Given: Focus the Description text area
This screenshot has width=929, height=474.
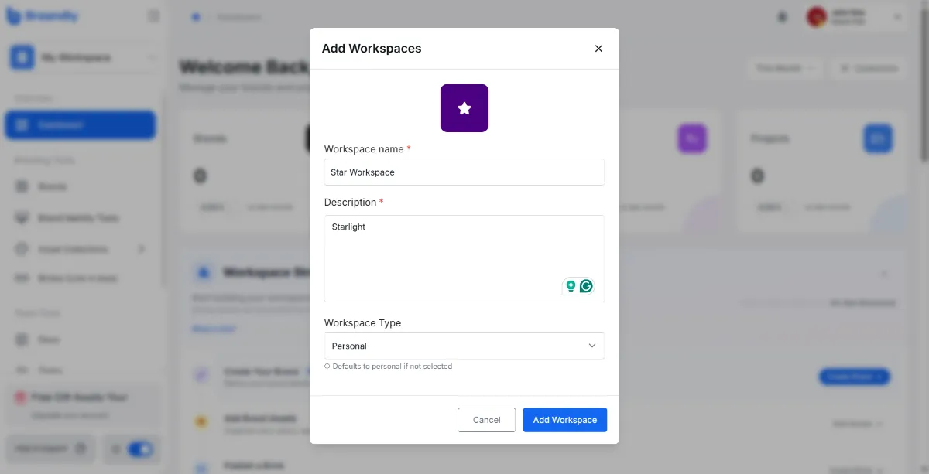Looking at the screenshot, I should tap(464, 258).
